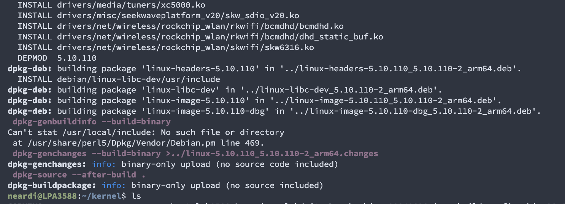Click the dpkg-source --after-build command
The width and height of the screenshot is (565, 204).
click(79, 175)
